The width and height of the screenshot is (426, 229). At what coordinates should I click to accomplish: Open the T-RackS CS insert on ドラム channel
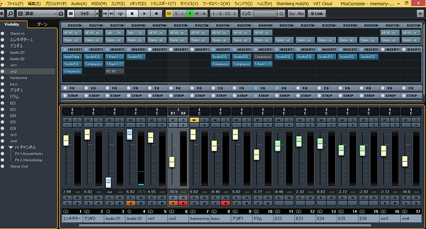point(263,64)
